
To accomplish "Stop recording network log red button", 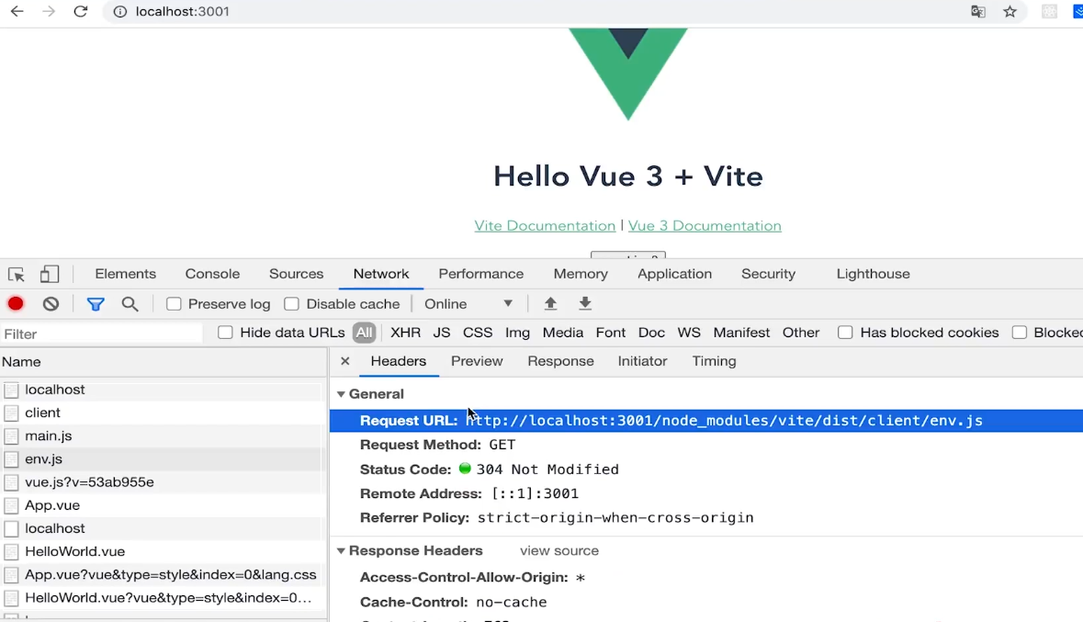I will coord(16,303).
